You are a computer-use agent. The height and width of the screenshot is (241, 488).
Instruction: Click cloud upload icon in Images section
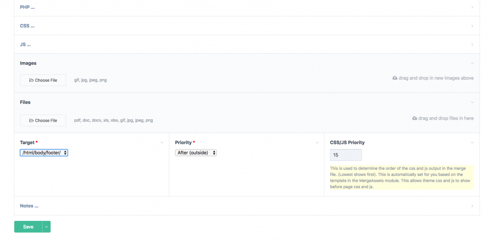point(395,78)
